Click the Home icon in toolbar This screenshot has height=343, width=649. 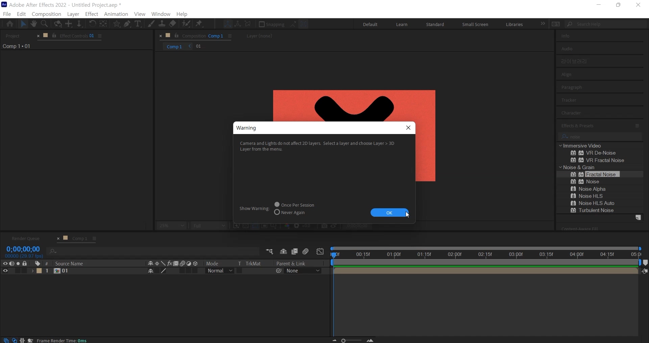(x=10, y=24)
